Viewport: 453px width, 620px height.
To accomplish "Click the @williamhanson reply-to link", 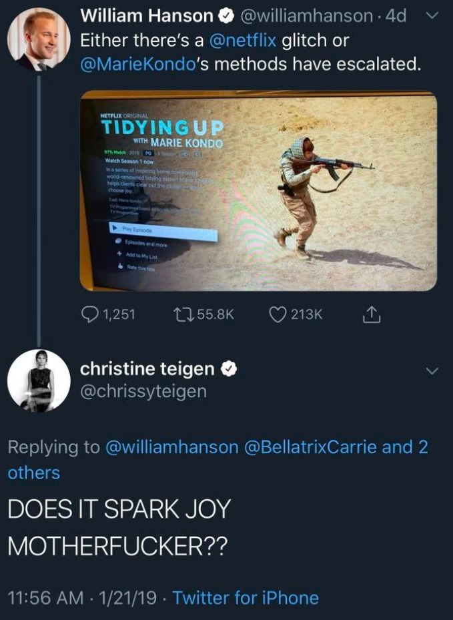I will (x=171, y=447).
